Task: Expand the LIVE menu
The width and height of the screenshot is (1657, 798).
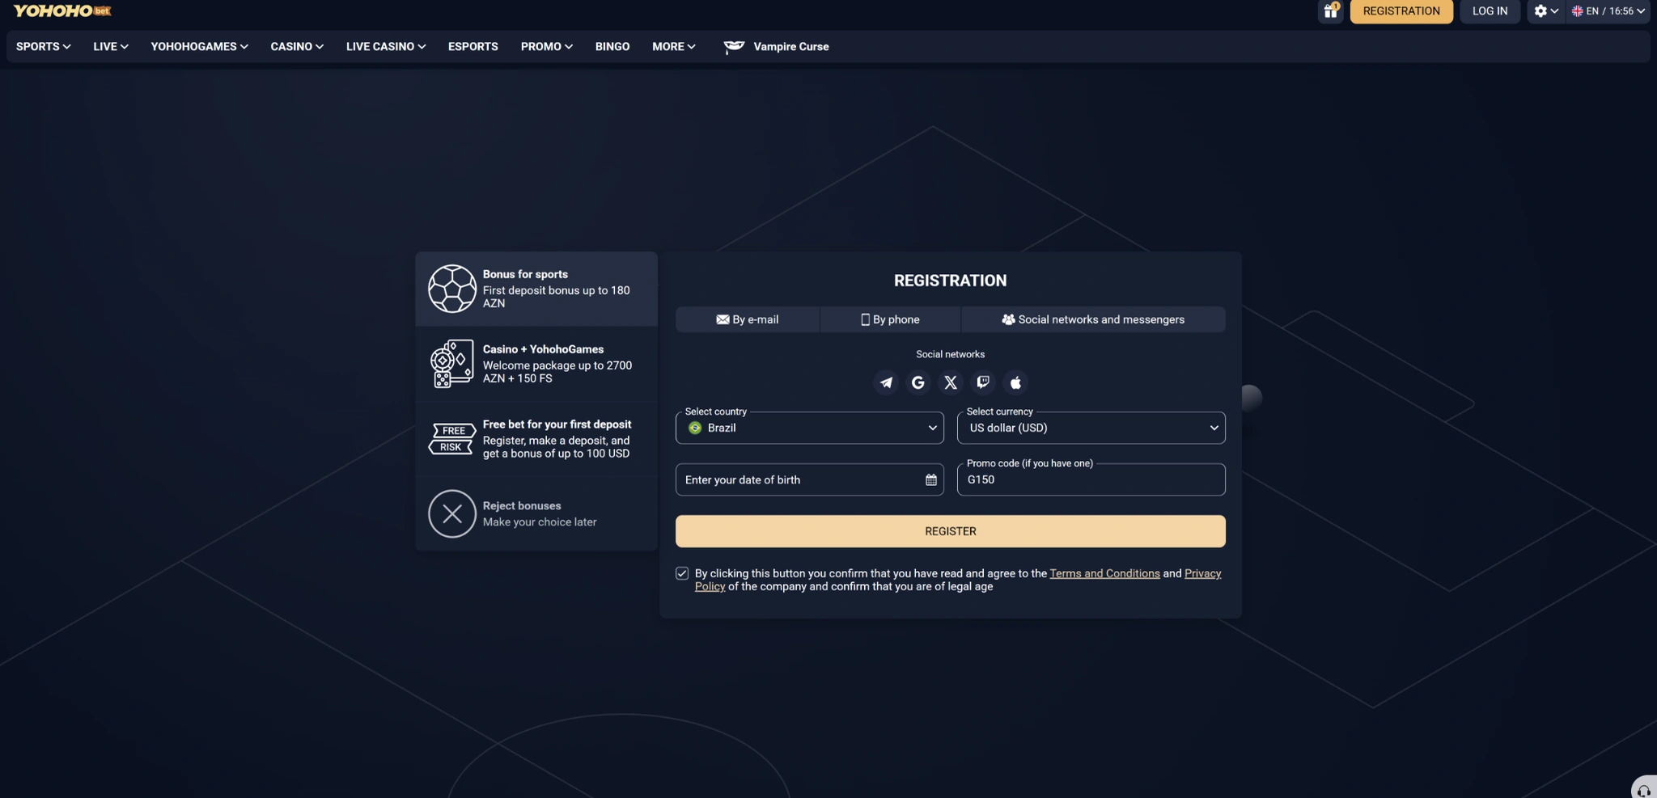Action: (x=111, y=47)
